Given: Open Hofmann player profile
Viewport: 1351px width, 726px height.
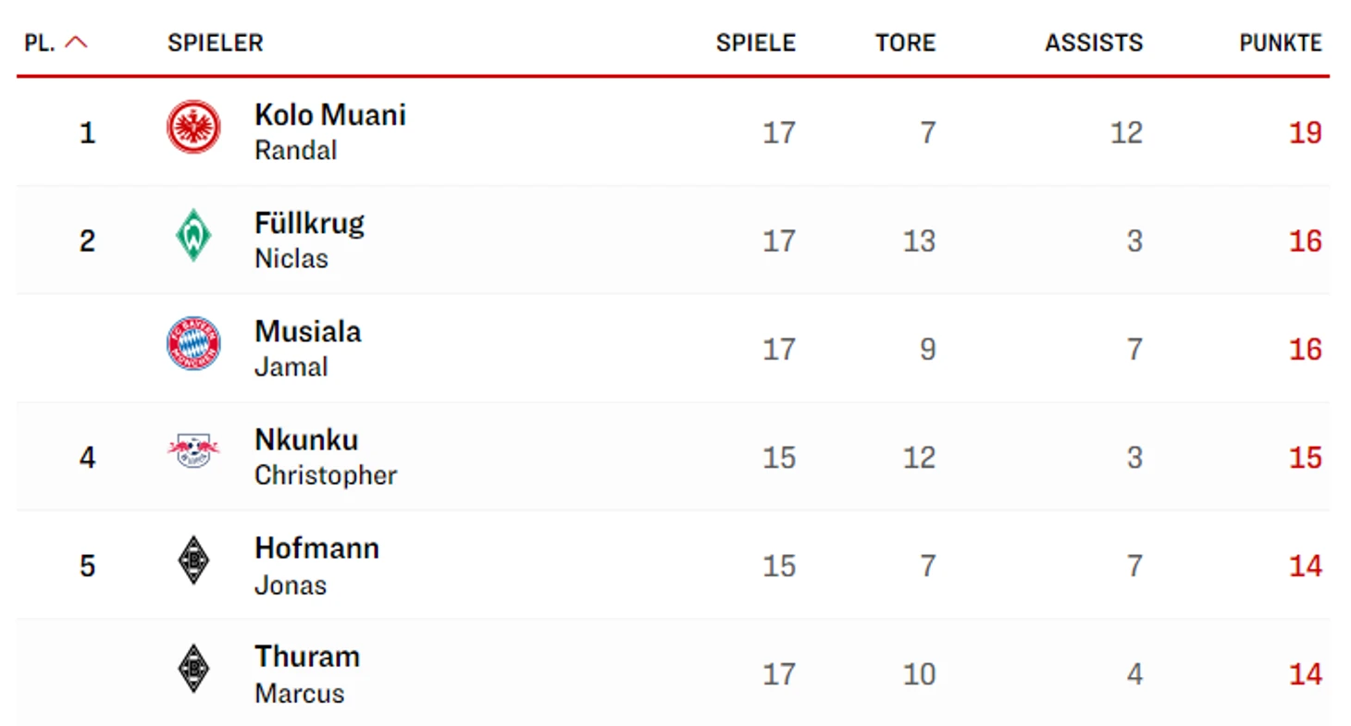Looking at the screenshot, I should (316, 548).
